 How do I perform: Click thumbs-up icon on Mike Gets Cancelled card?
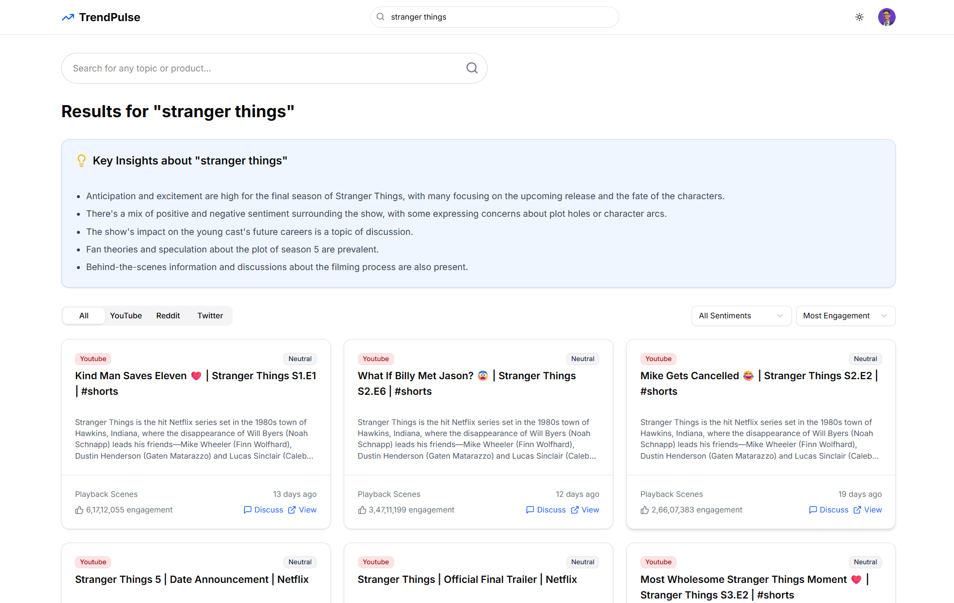point(644,510)
